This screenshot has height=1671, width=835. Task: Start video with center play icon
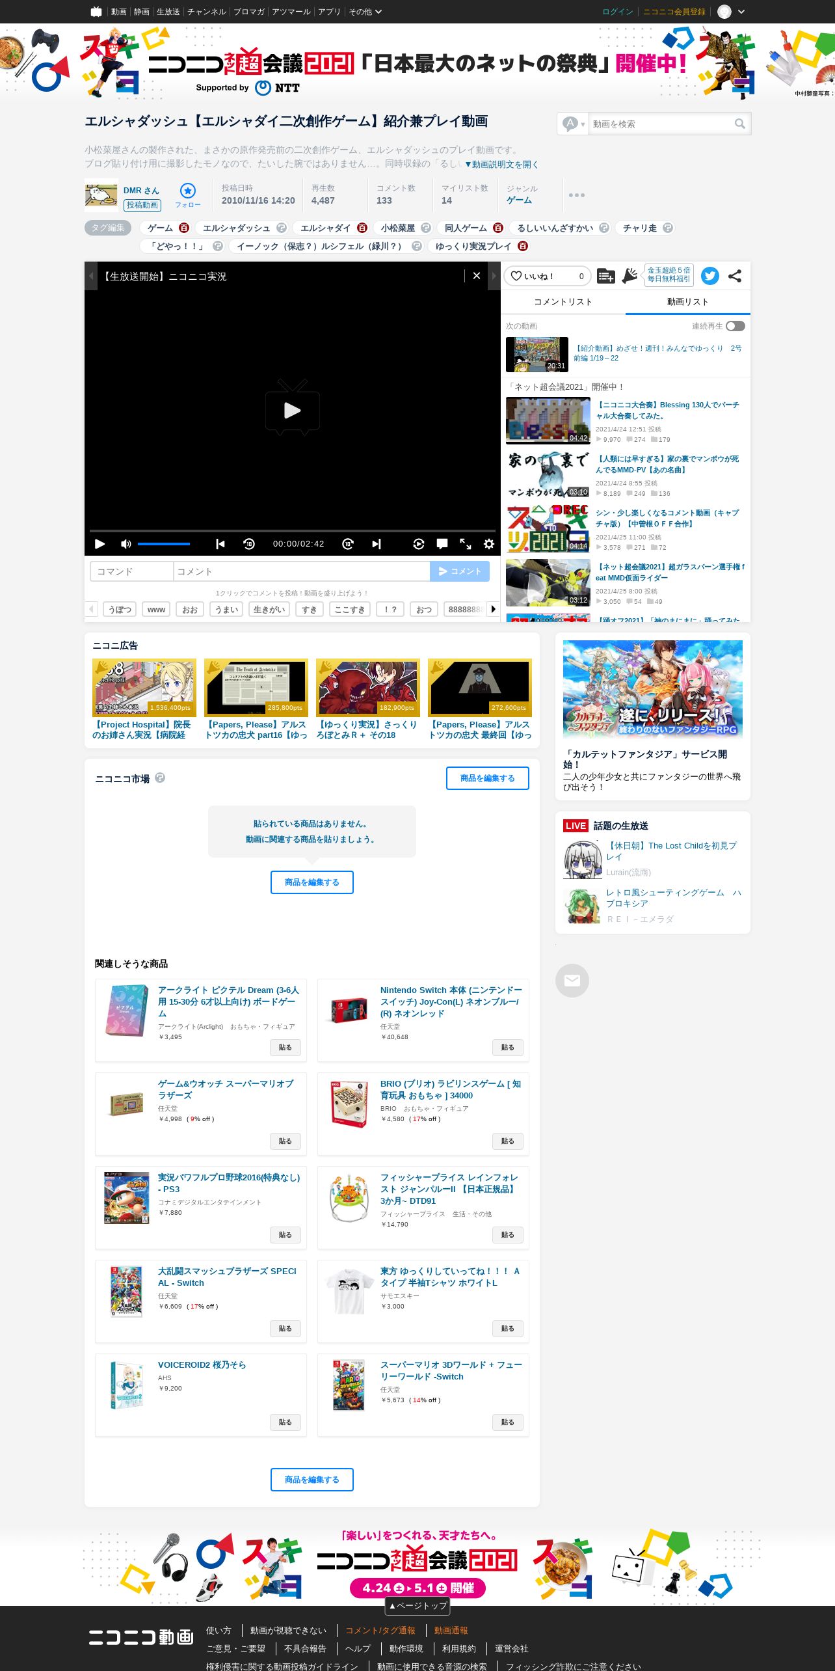(293, 409)
